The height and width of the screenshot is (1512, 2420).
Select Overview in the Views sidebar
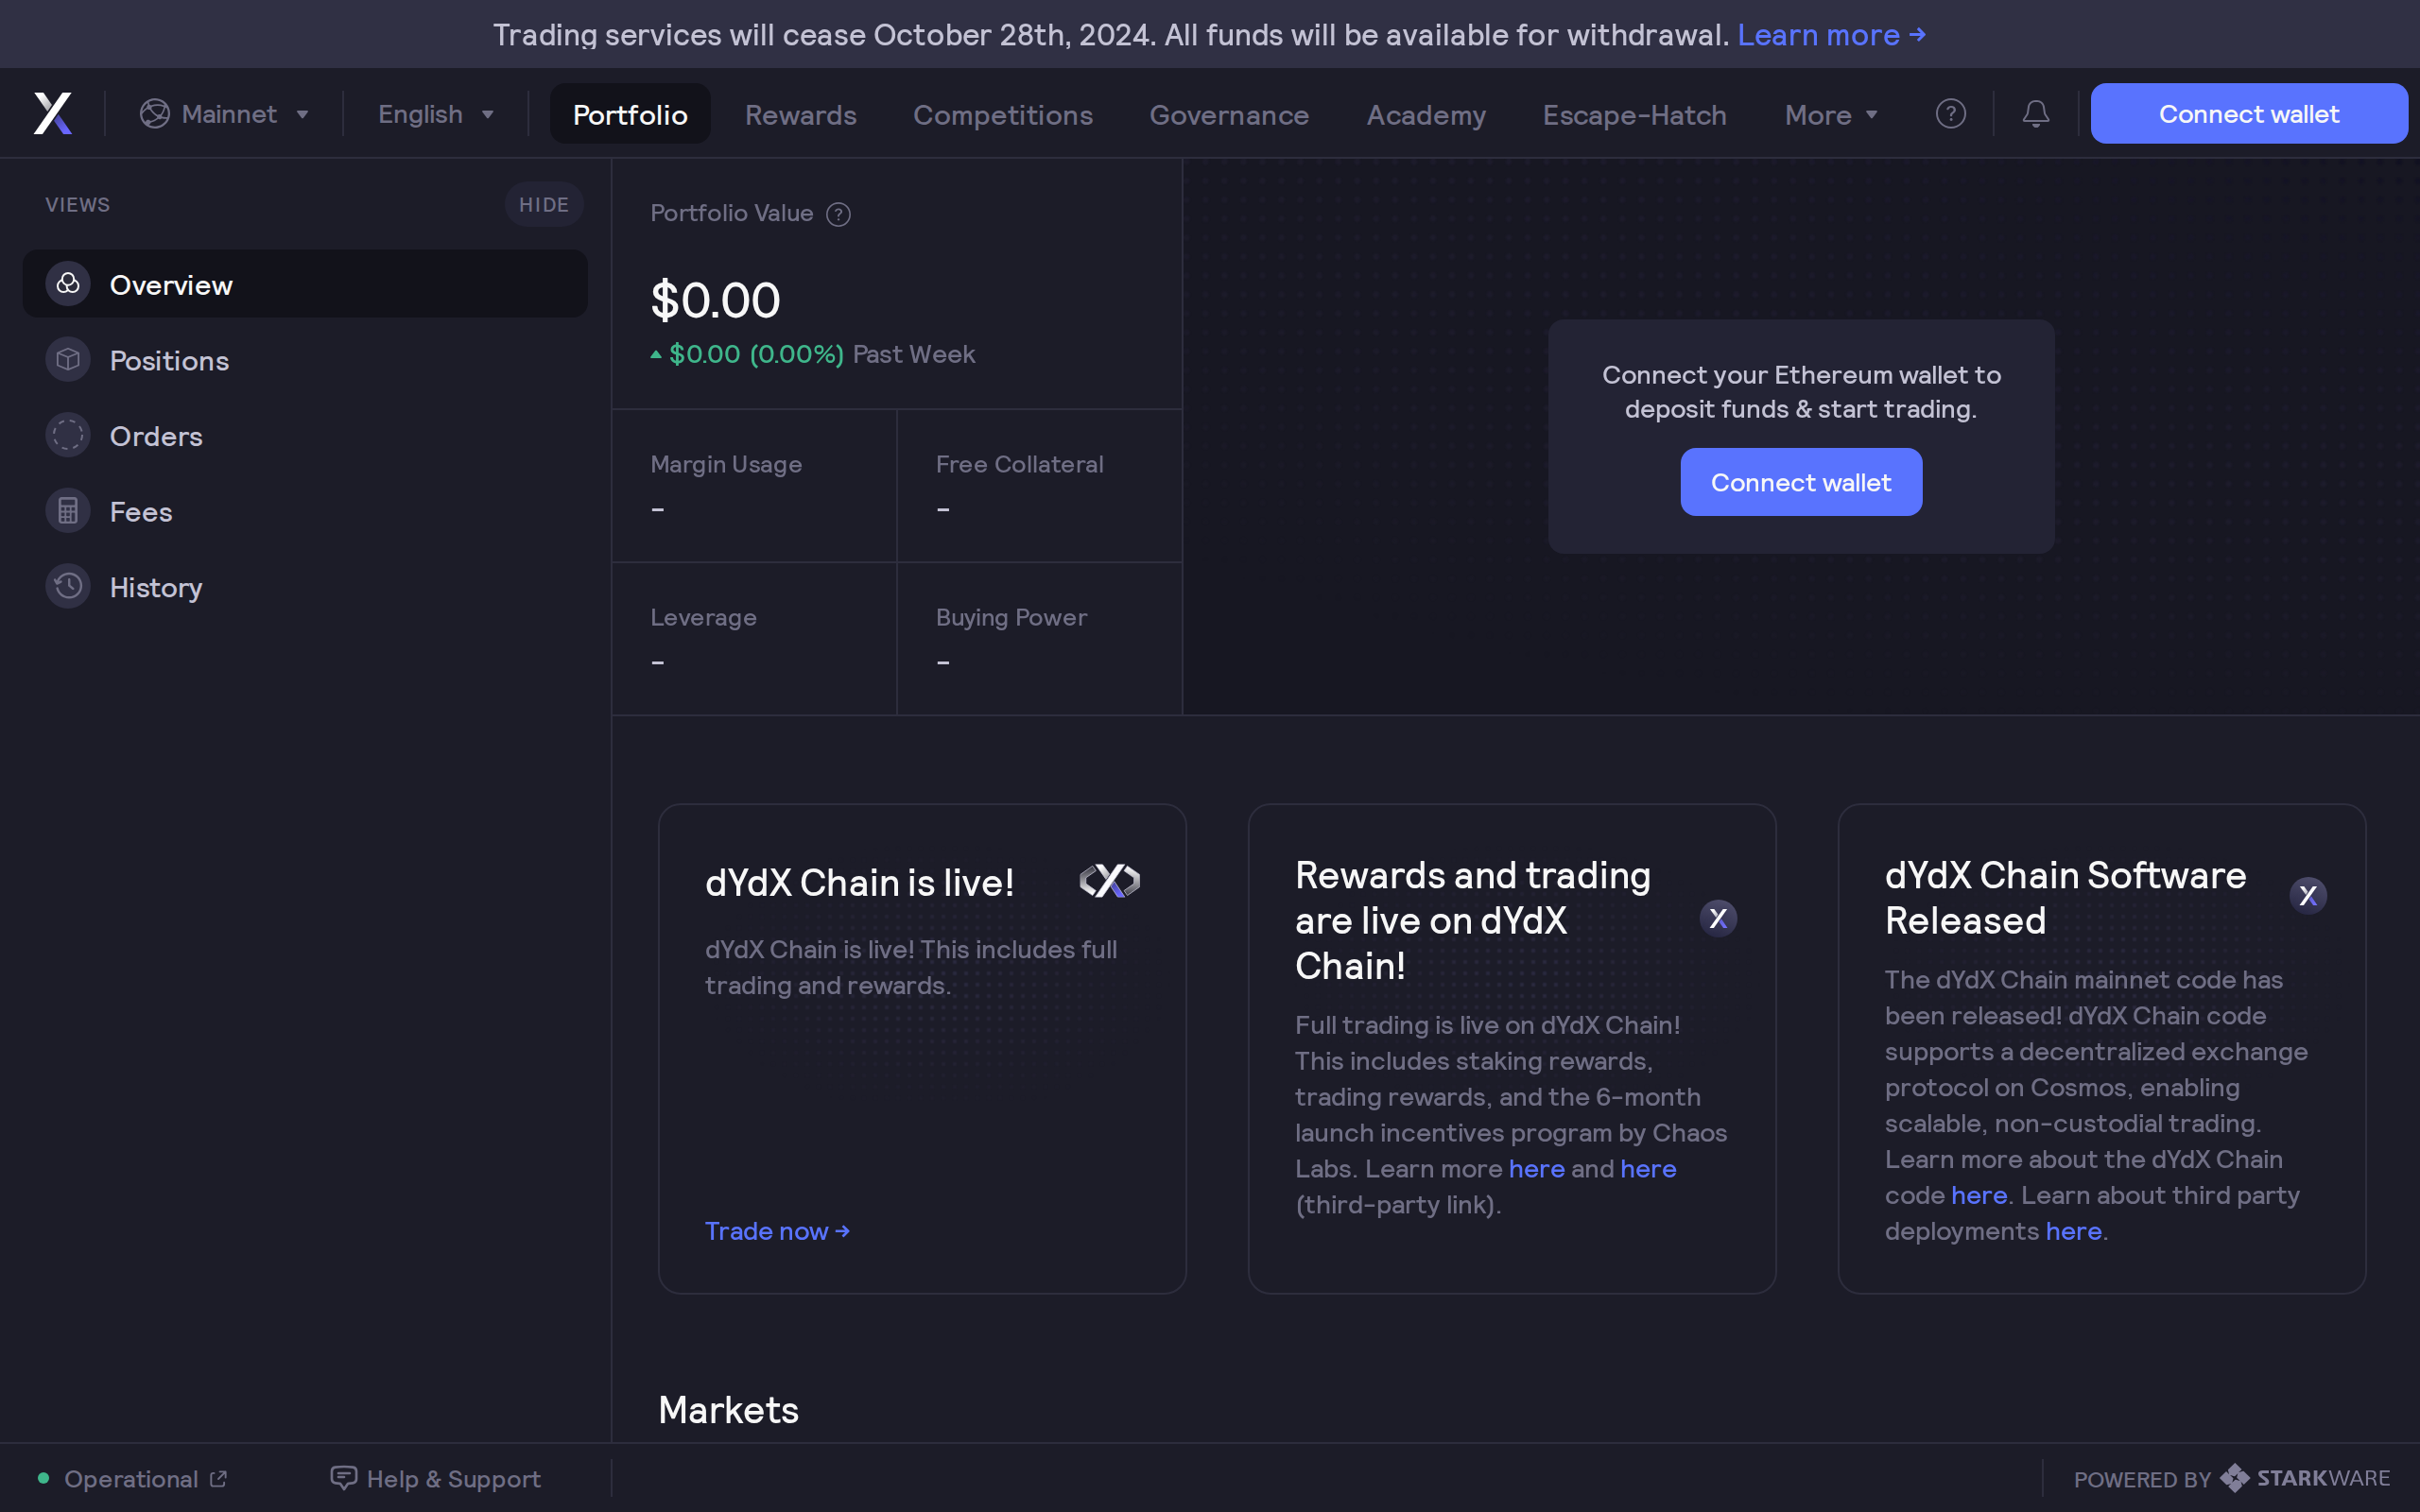tap(305, 284)
